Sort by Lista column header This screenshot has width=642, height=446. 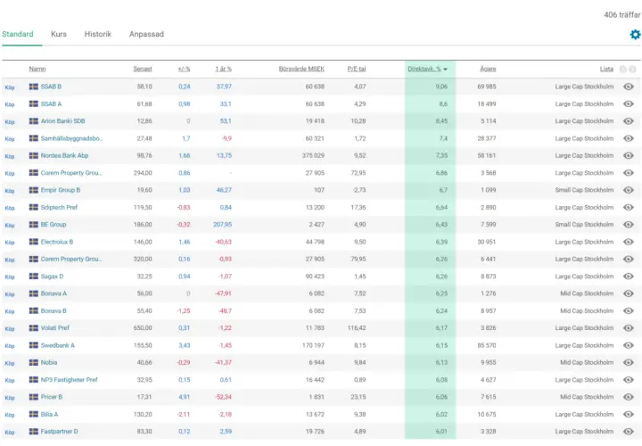[607, 69]
